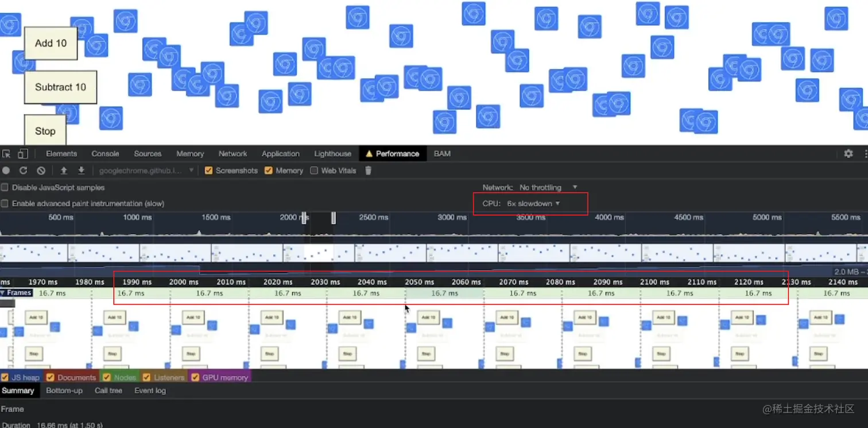
Task: Enable the Web Vitals checkbox
Action: [x=314, y=170]
